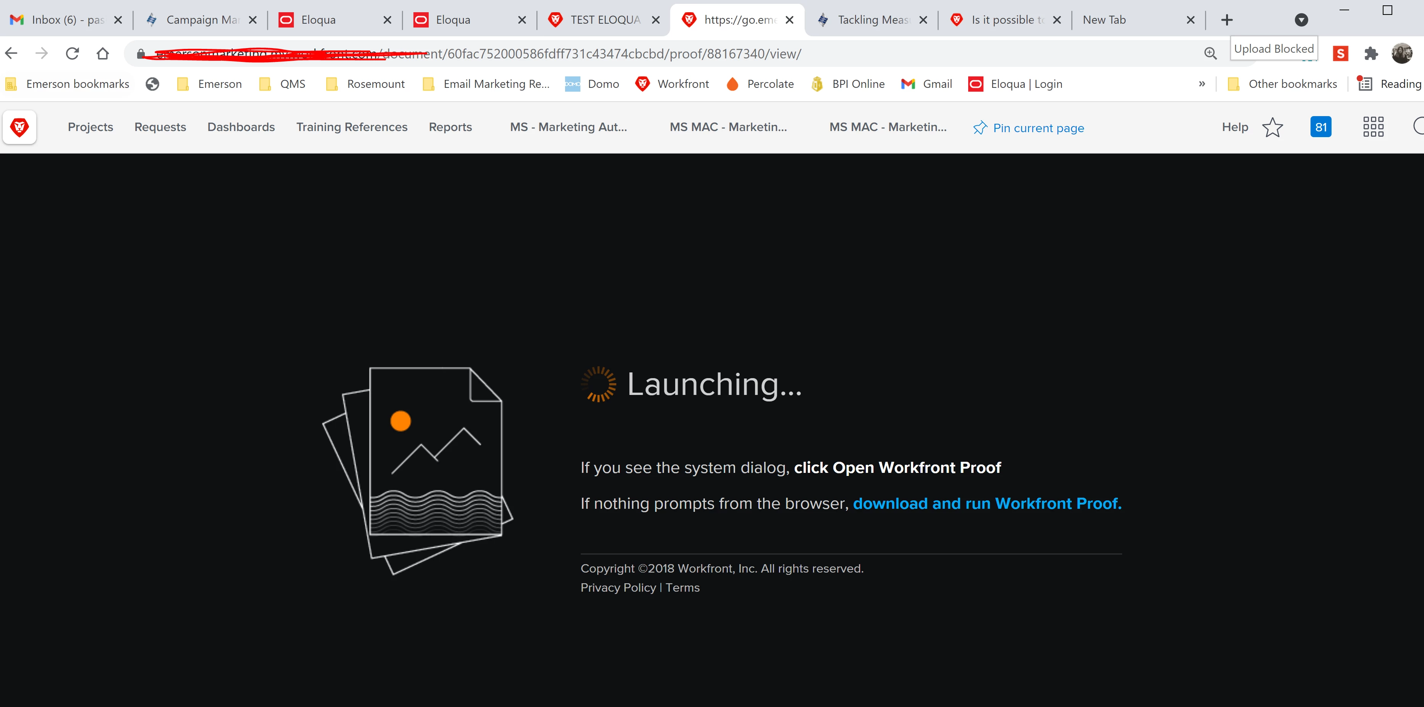The image size is (1424, 707).
Task: Click the browser home icon
Action: tap(103, 53)
